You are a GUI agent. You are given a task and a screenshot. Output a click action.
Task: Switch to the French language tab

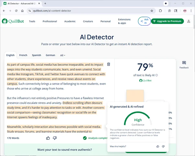point(23,55)
